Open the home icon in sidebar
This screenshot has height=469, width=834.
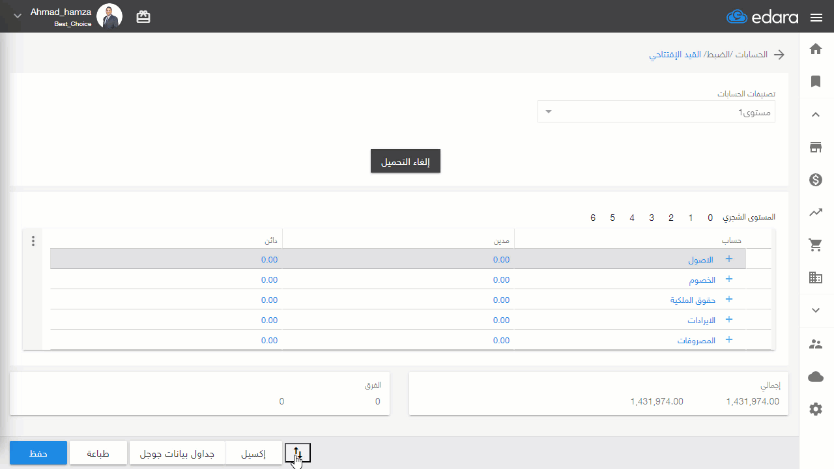tap(816, 49)
